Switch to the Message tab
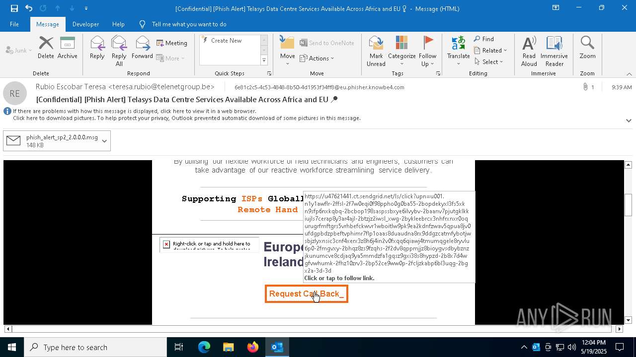636x357 pixels. 48,24
